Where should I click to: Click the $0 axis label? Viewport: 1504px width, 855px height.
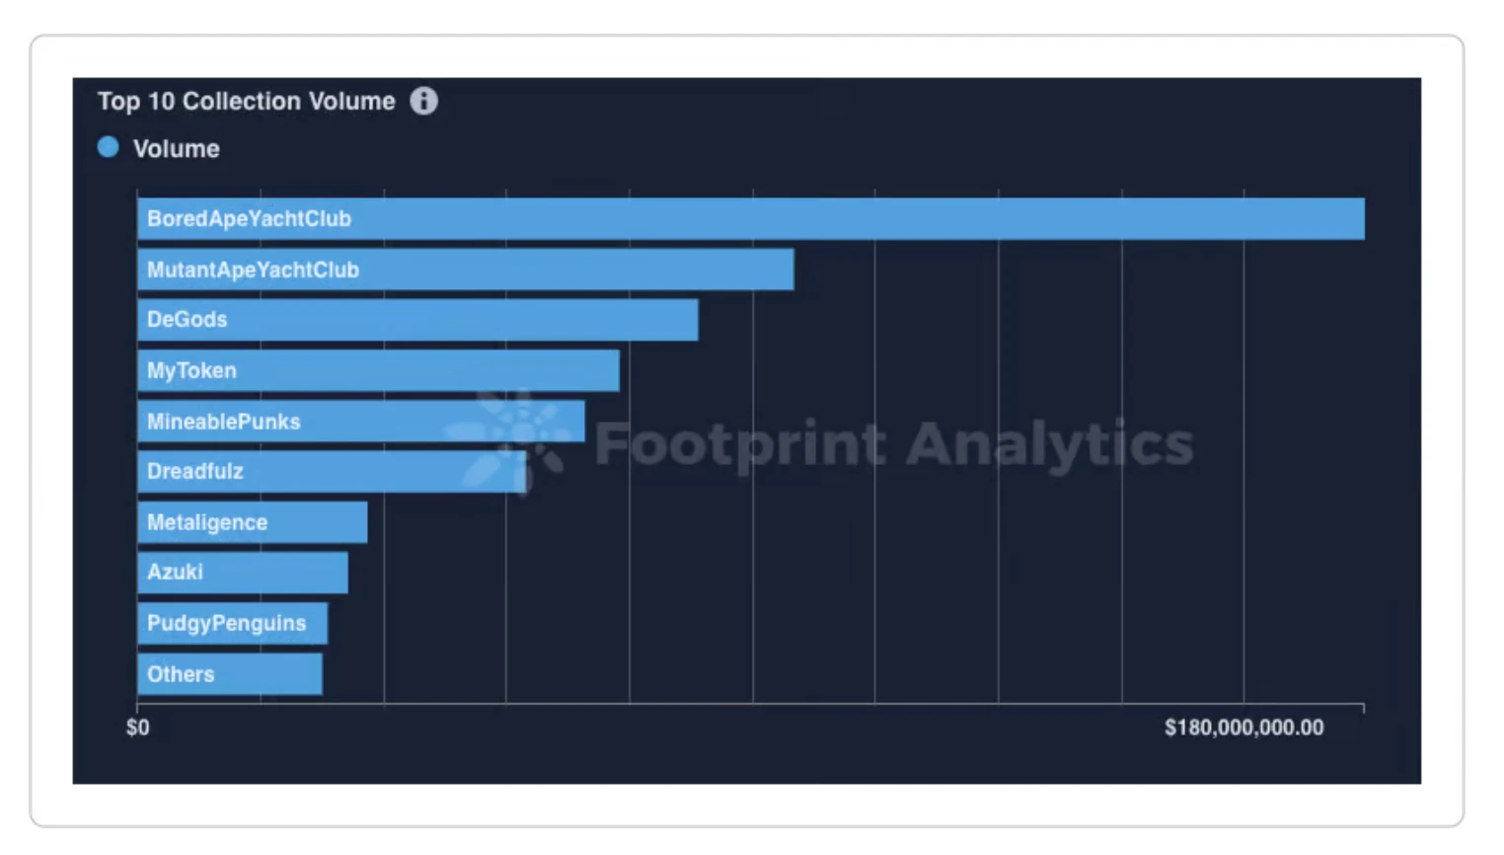point(138,728)
